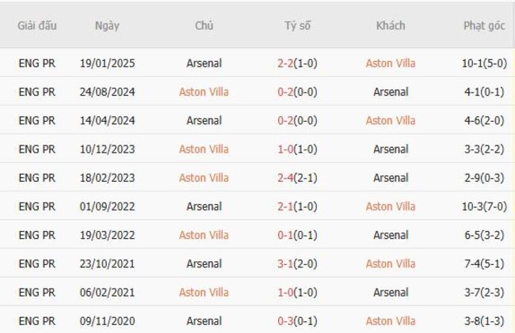Click corner stats 10-3(7-0) on 01/09/2022
515x333 pixels.
click(484, 206)
